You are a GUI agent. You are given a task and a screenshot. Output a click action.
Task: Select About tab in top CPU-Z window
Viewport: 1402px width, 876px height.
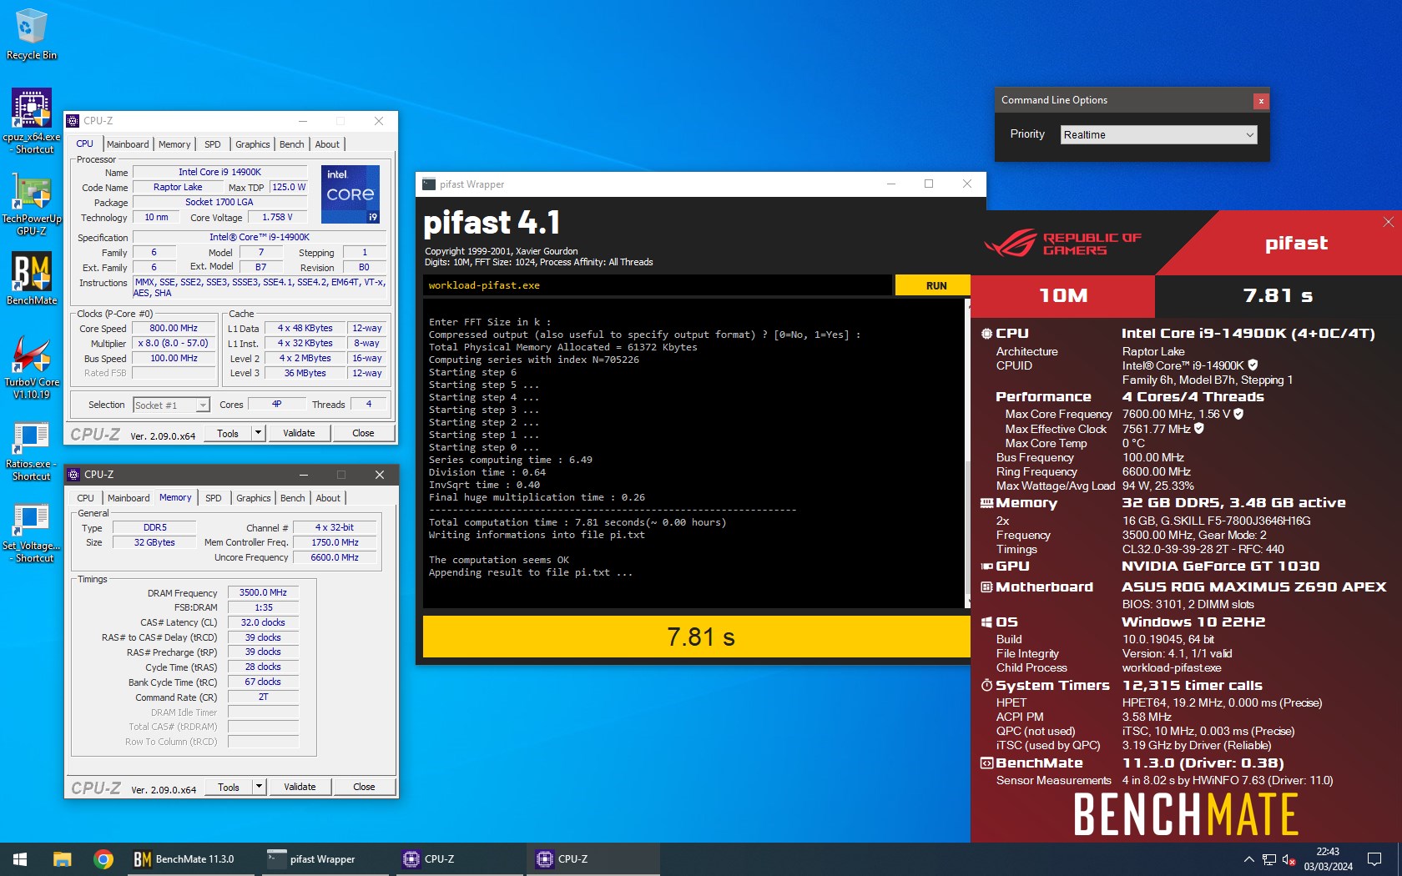coord(327,144)
